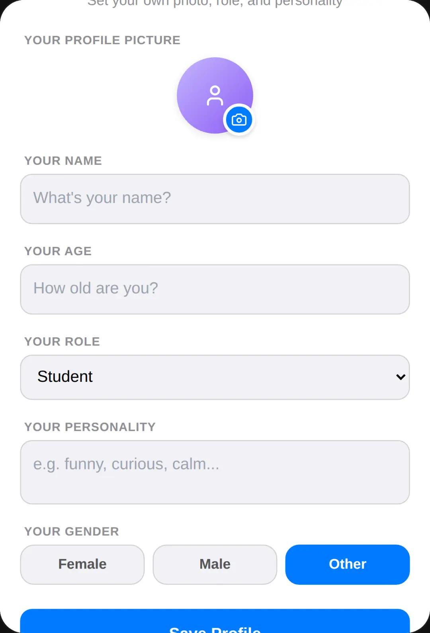Click the YOUR AGE label
430x633 pixels.
coord(58,251)
